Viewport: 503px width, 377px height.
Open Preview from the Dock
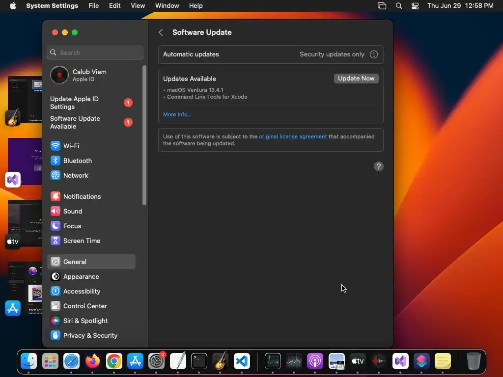pos(336,361)
